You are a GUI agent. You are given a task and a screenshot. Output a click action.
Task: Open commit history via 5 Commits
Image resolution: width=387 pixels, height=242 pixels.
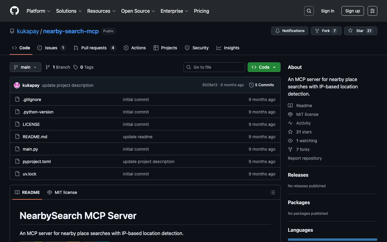pos(261,85)
